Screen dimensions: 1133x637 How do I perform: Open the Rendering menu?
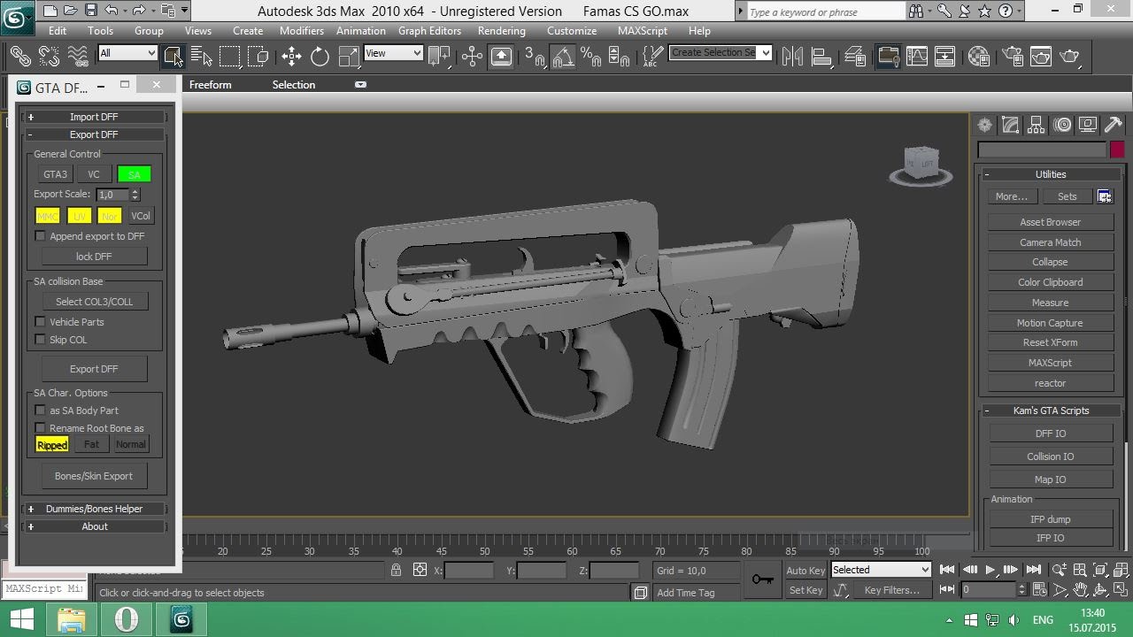coord(501,30)
